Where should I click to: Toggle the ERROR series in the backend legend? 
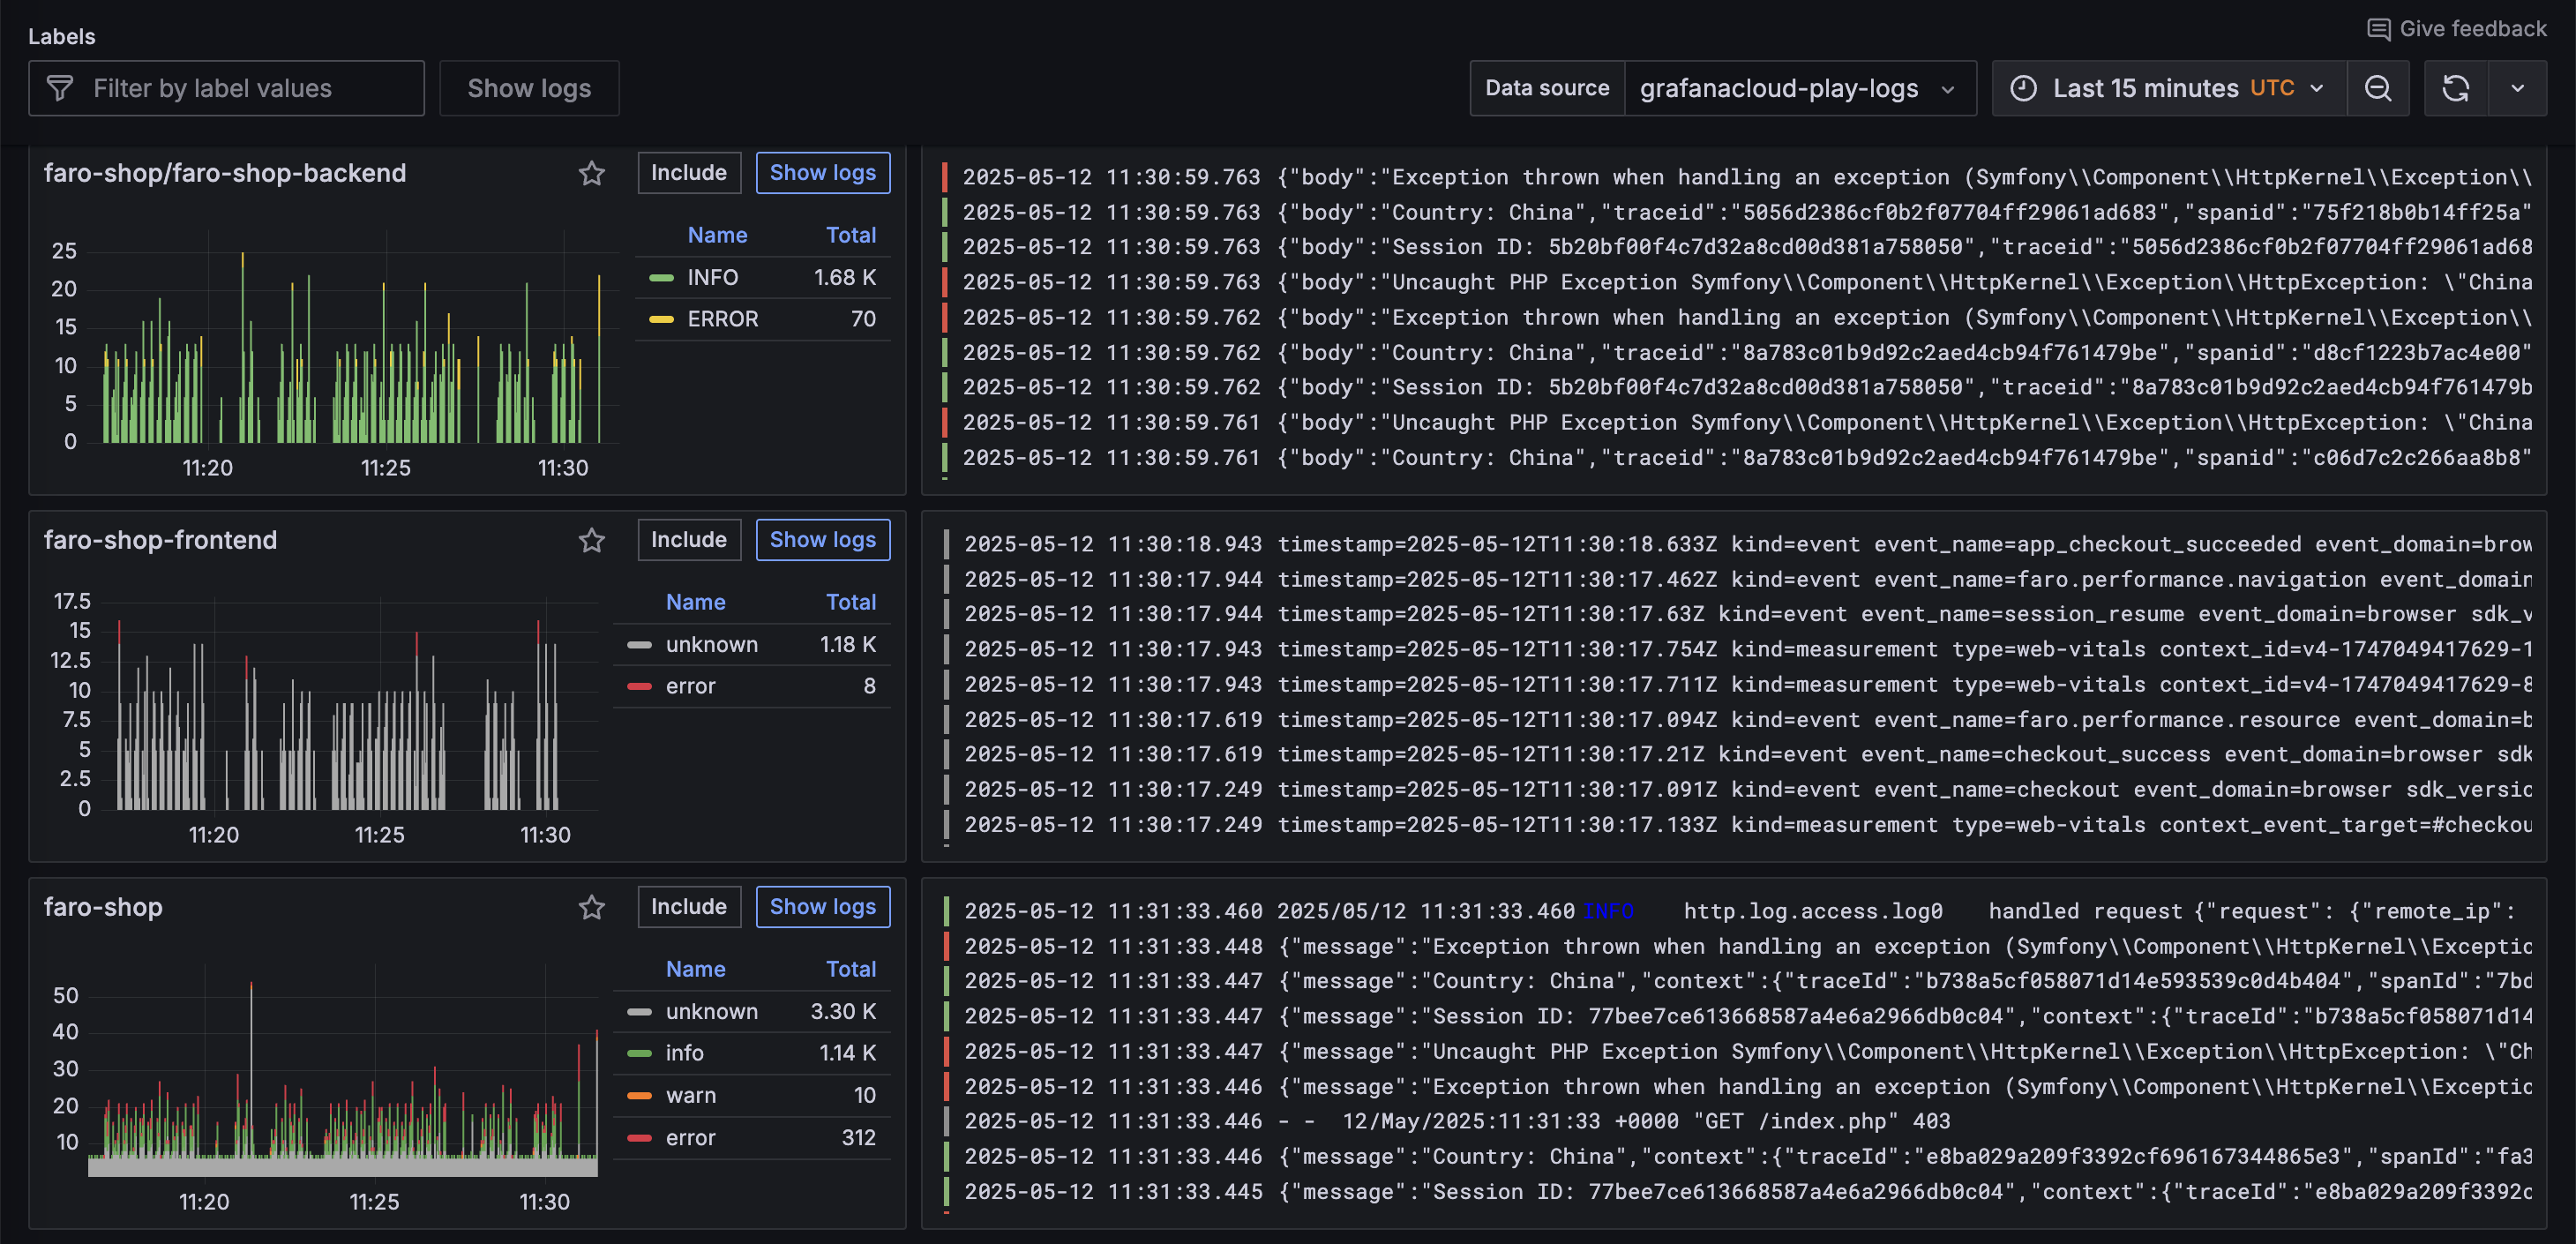721,318
